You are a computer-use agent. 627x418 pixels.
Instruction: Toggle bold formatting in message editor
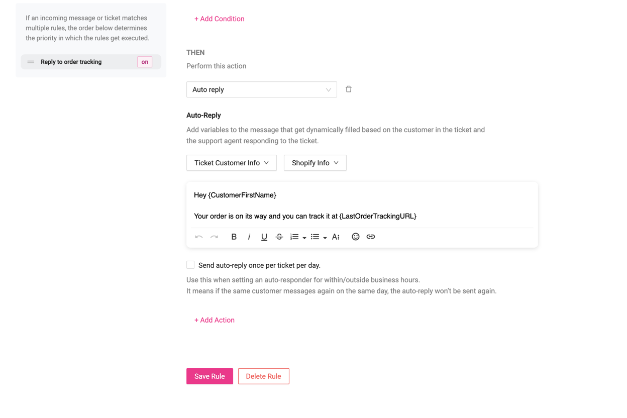(234, 237)
